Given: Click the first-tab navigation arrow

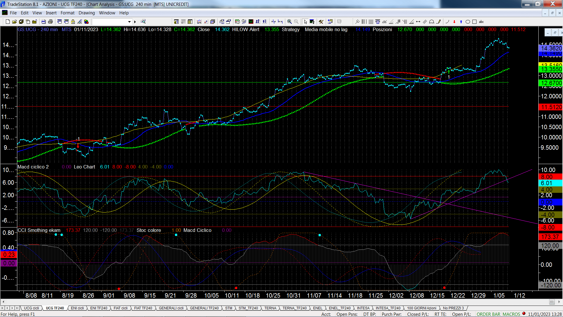Looking at the screenshot, I should [2, 308].
